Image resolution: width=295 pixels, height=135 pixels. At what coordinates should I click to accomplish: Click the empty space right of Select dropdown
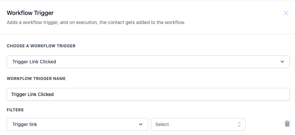coord(264,124)
